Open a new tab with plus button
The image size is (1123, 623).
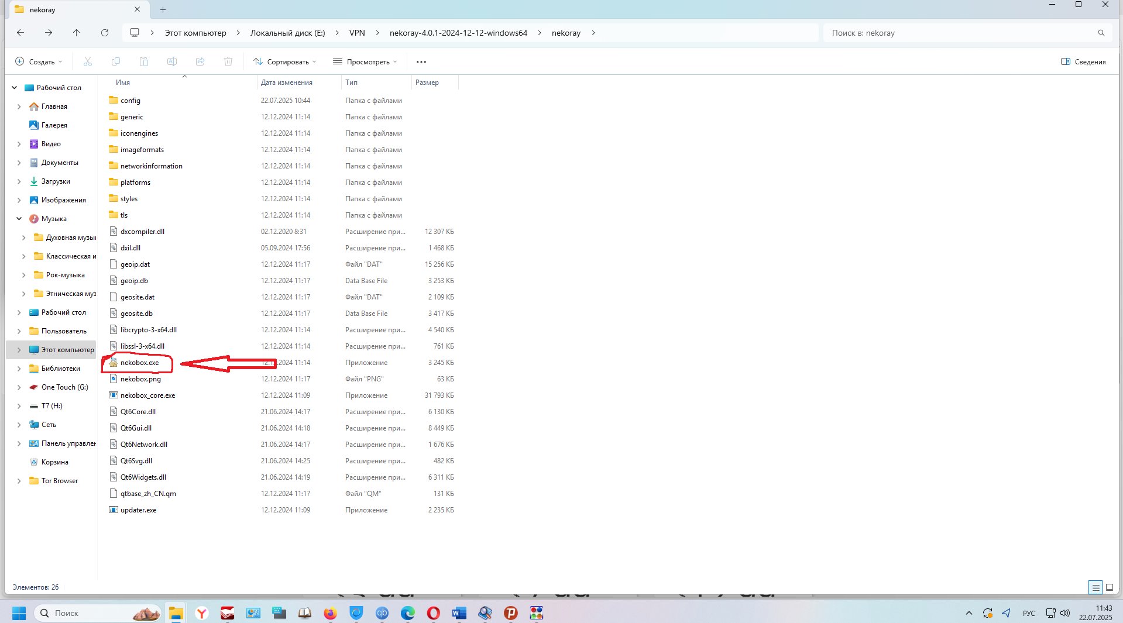(163, 9)
